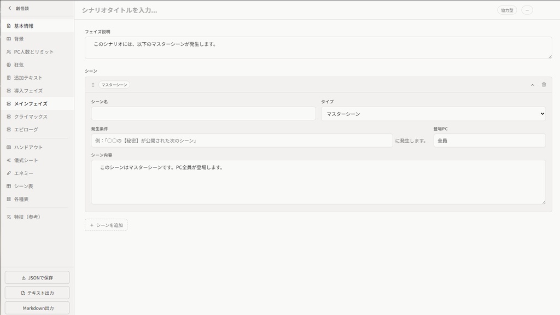The height and width of the screenshot is (315, 560).
Task: Click the シーン内容 text area
Action: click(x=318, y=182)
